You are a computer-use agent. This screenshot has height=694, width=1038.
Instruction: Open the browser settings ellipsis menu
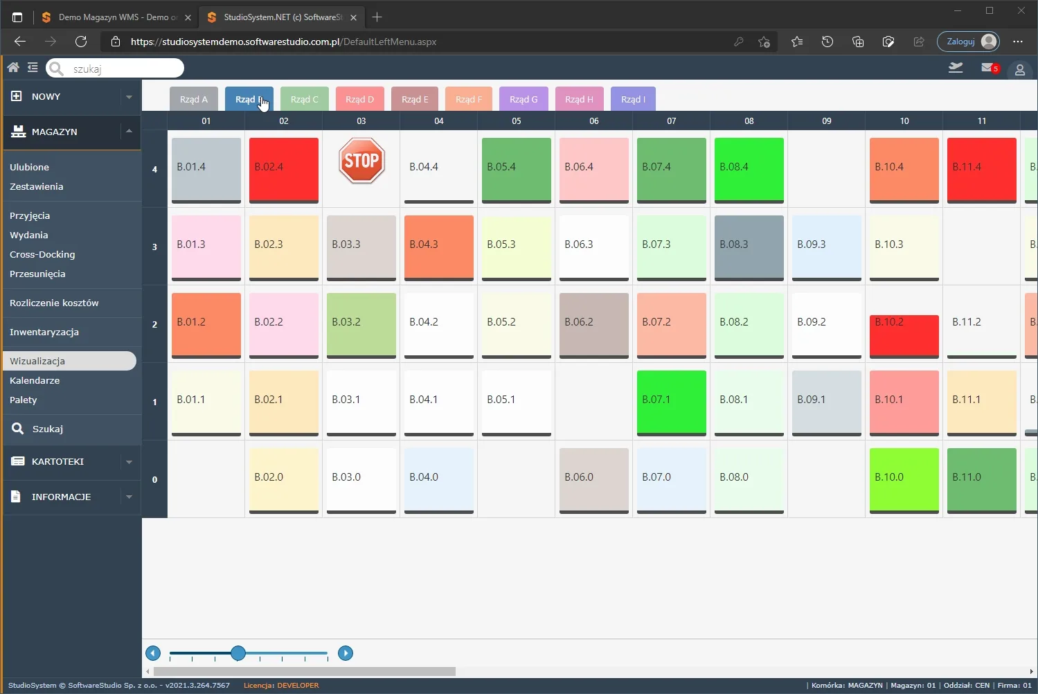[1018, 42]
